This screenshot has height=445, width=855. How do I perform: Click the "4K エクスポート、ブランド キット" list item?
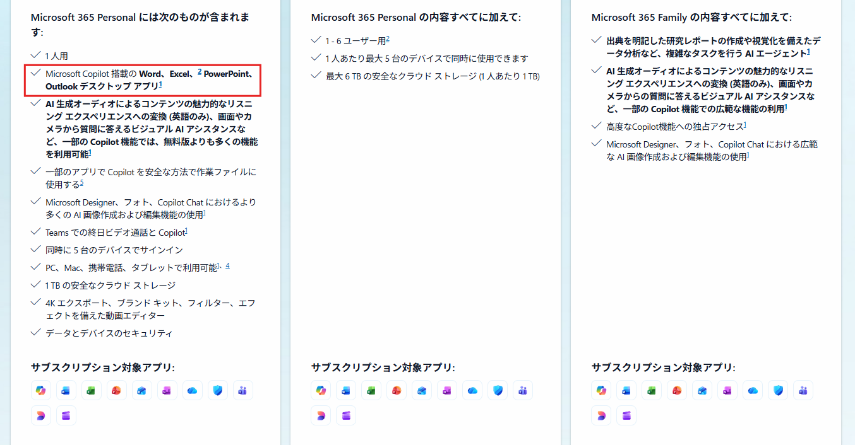pos(151,309)
